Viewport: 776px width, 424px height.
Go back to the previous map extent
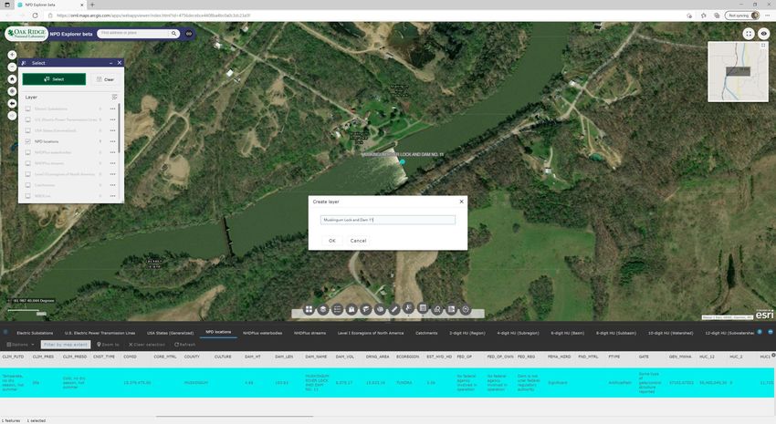13,103
